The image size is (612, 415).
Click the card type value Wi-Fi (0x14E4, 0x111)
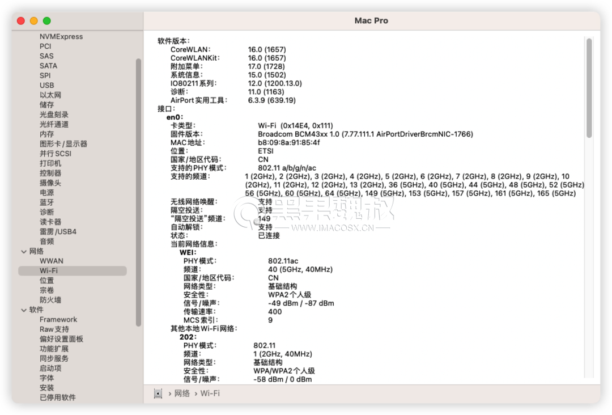point(295,126)
